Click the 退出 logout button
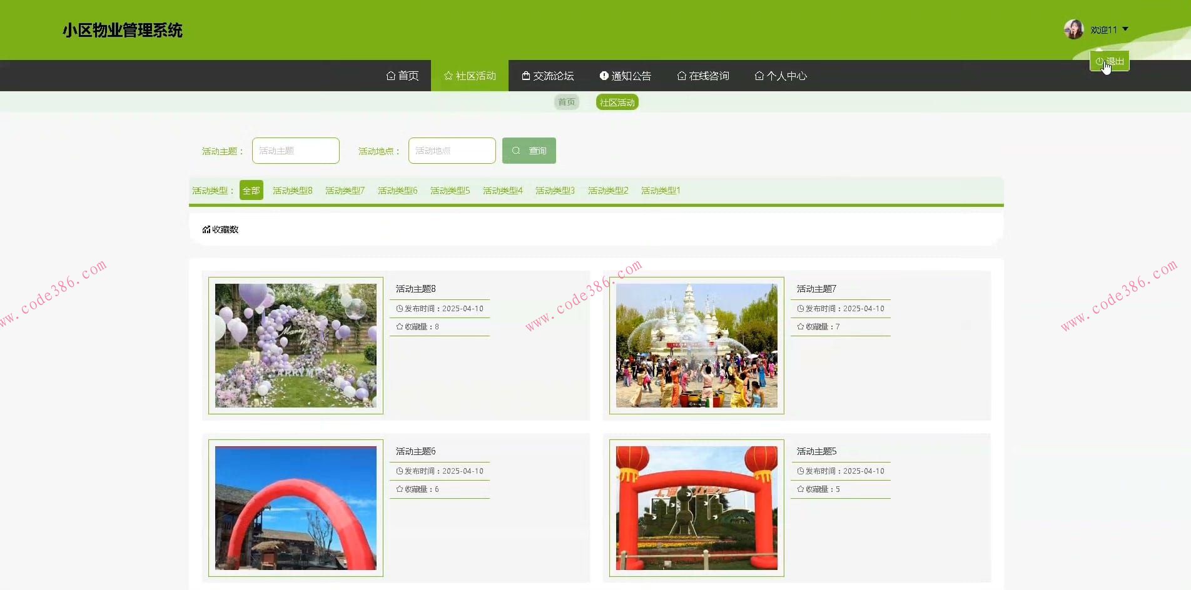This screenshot has width=1191, height=590. (1110, 61)
